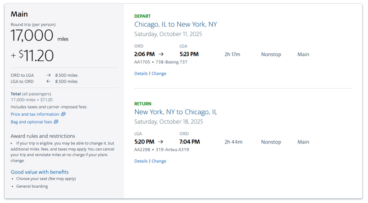Click the green RETURN label

coord(143,103)
